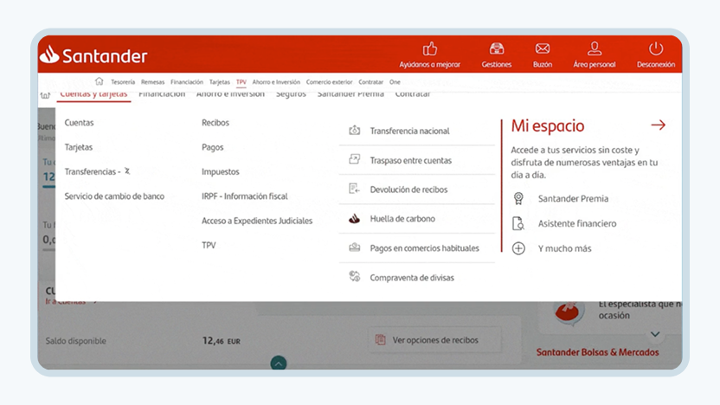Open the Comercio exterior menu
The height and width of the screenshot is (405, 720).
point(329,82)
